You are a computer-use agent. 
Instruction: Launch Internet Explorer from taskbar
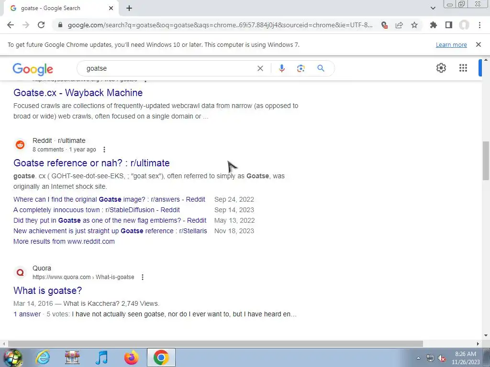pyautogui.click(x=43, y=357)
